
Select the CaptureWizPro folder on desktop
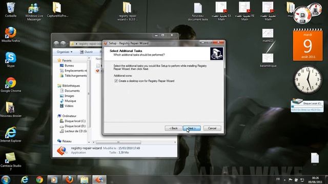tap(57, 10)
